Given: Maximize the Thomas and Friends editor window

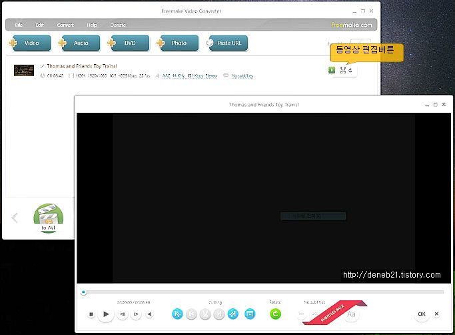Looking at the screenshot, I should point(435,105).
